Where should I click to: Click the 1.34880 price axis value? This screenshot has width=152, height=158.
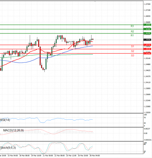pyautogui.click(x=147, y=64)
